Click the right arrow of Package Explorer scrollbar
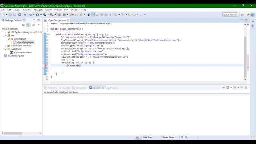 40,133
